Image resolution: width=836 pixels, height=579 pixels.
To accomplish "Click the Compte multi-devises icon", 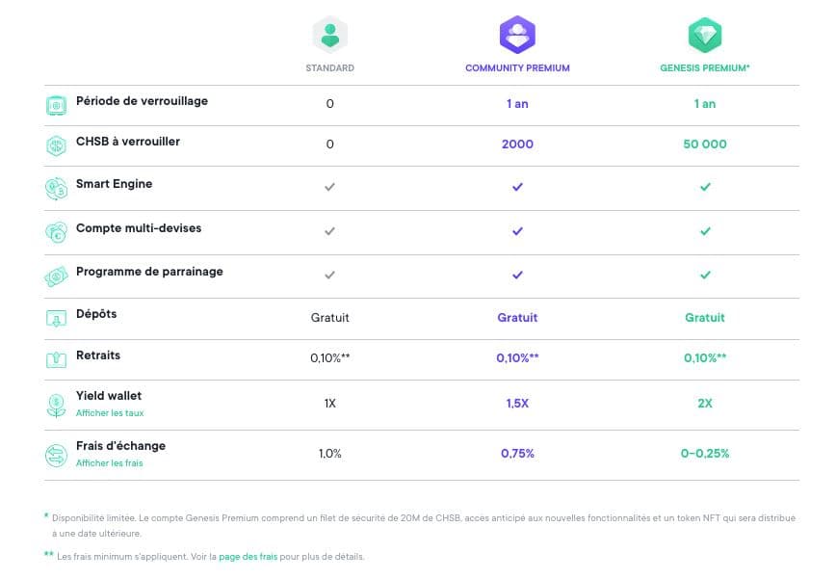I will coord(57,232).
